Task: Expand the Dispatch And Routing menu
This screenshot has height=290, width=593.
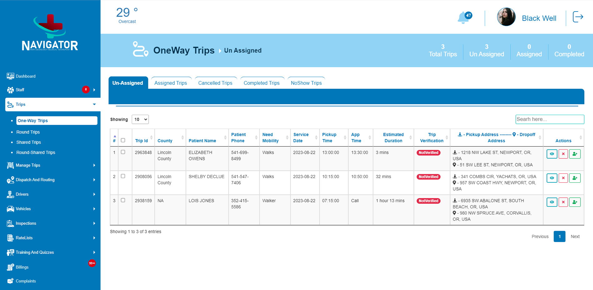Action: tap(35, 180)
